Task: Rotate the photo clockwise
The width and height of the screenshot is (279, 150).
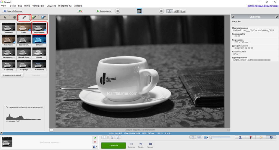Action: 118,137
